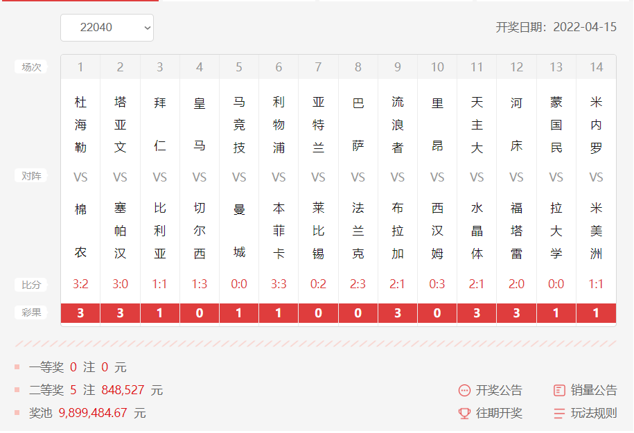Click the red result cell under match 1
Image resolution: width=634 pixels, height=433 pixels.
pyautogui.click(x=80, y=313)
